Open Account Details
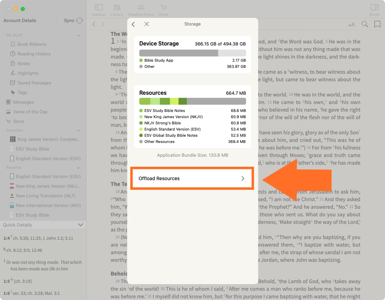 pyautogui.click(x=20, y=20)
